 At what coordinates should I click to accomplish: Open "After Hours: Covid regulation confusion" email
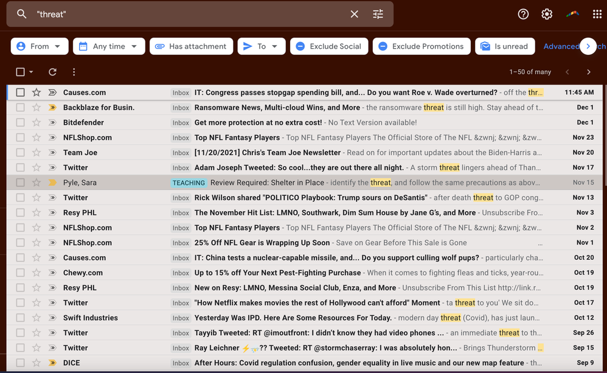point(359,363)
